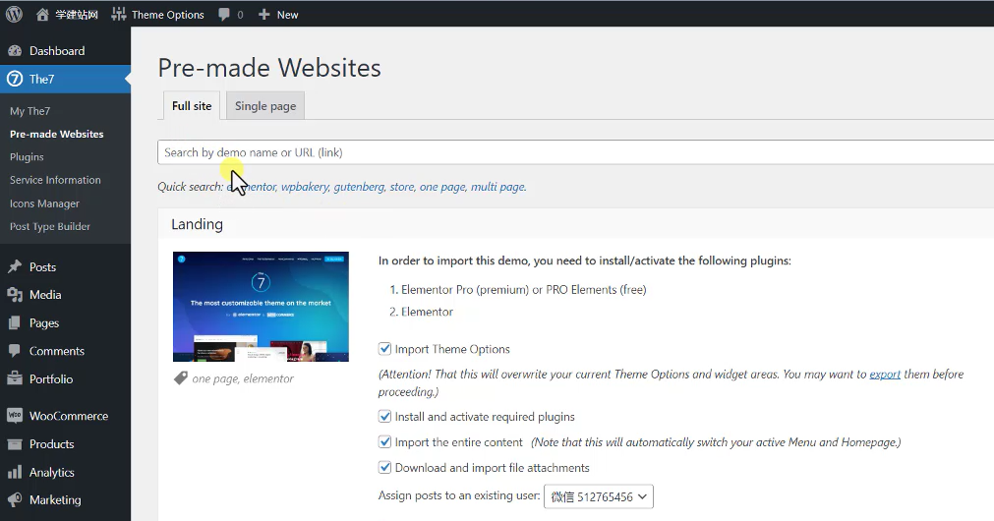Click the multi page quick search link
This screenshot has height=521, width=994.
click(x=497, y=187)
